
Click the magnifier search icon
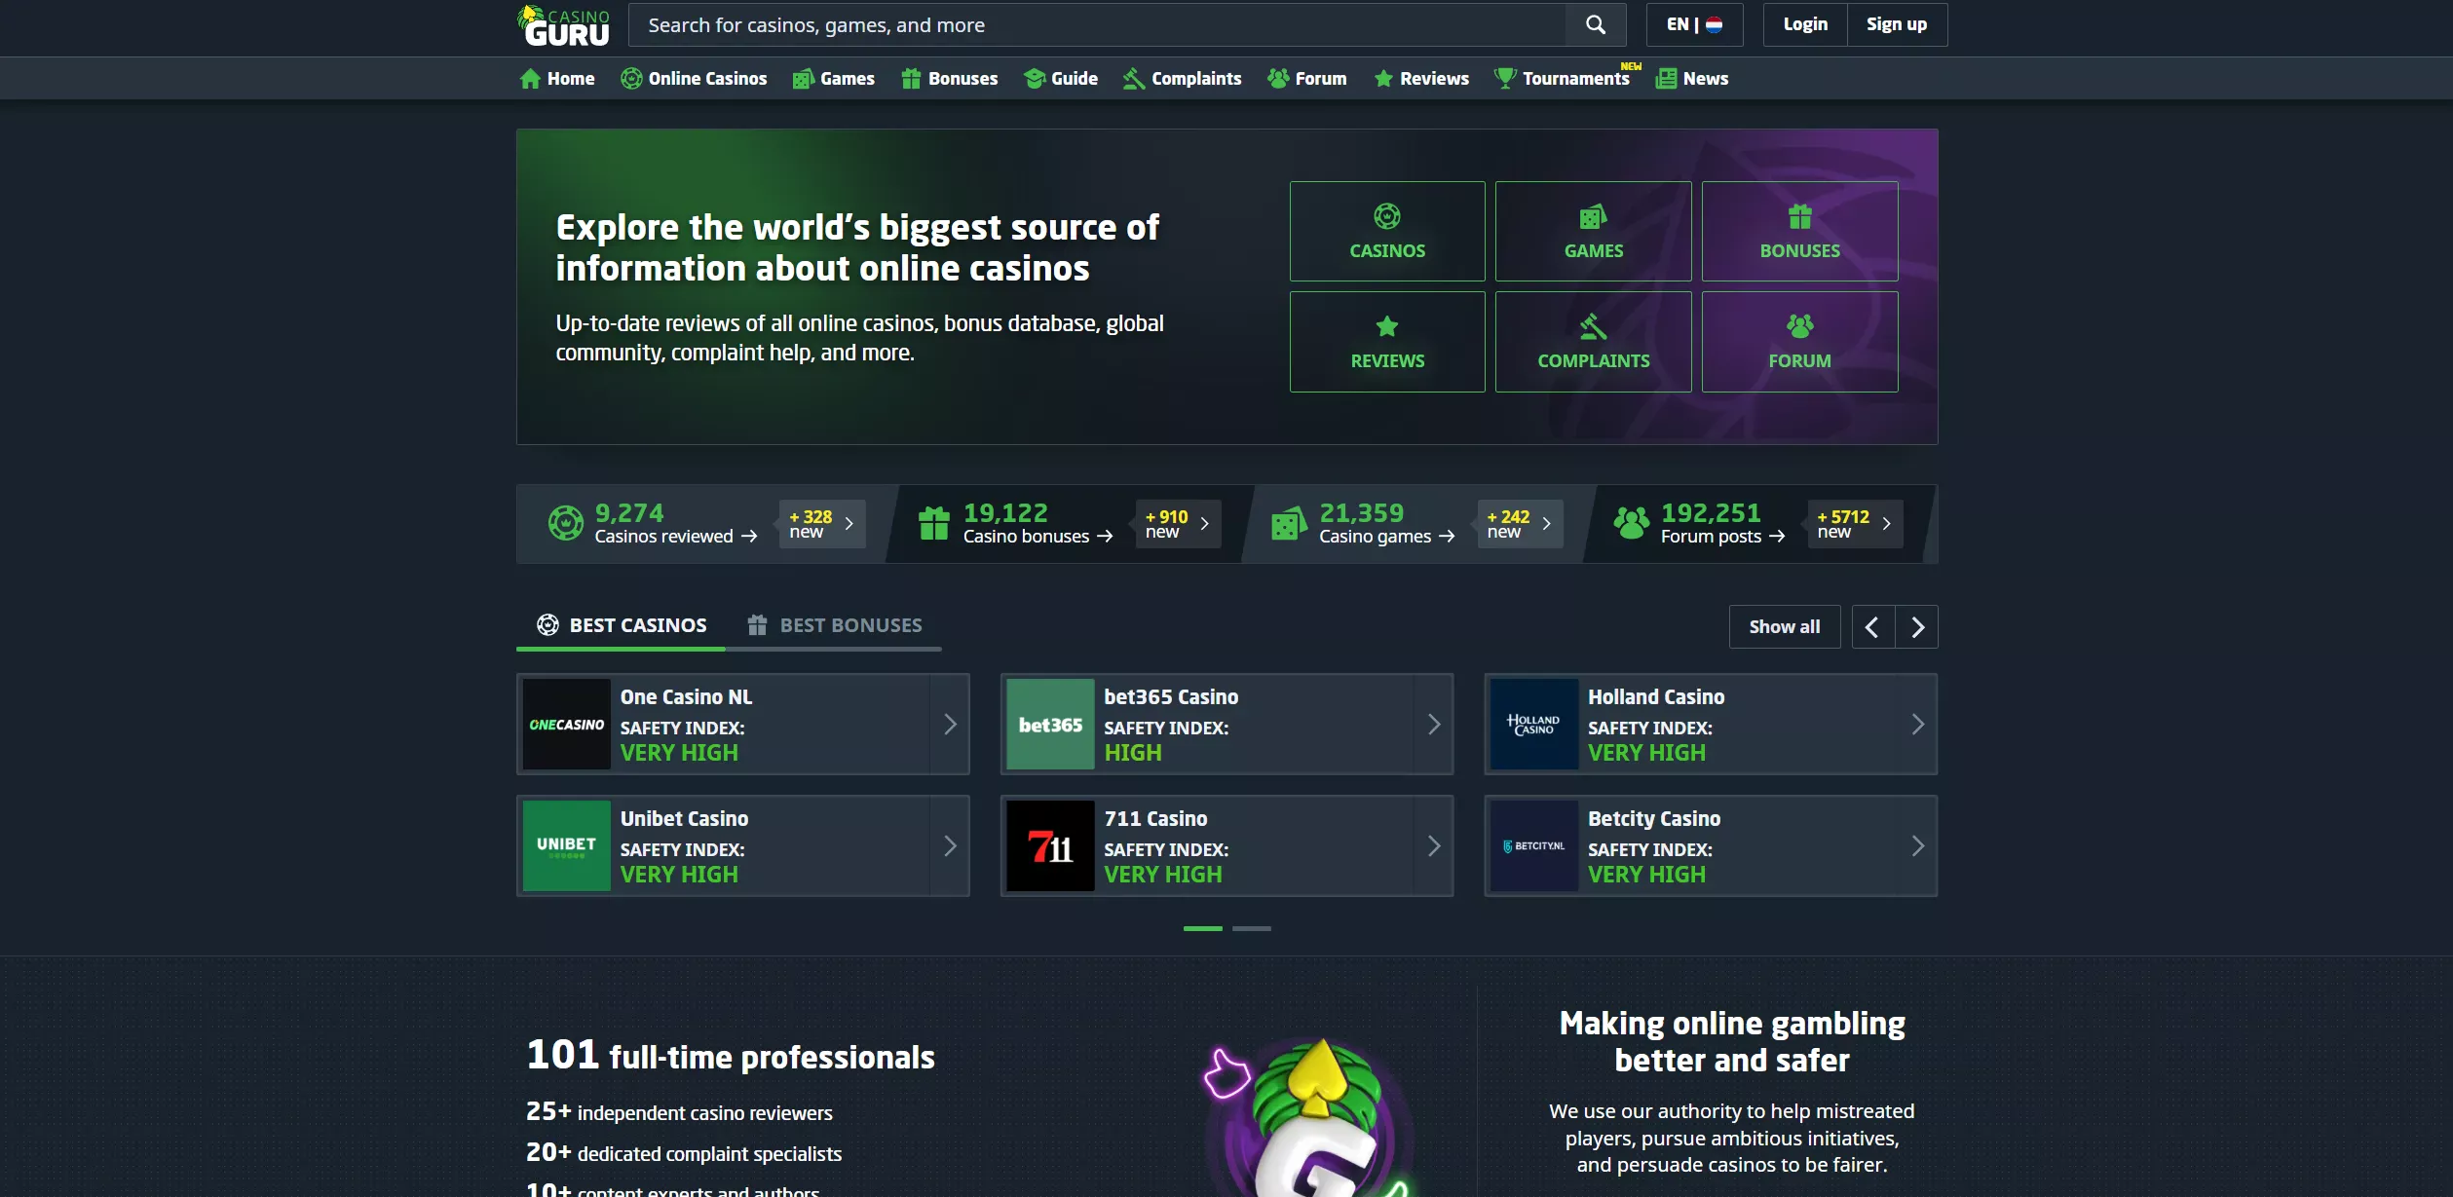(x=1595, y=24)
